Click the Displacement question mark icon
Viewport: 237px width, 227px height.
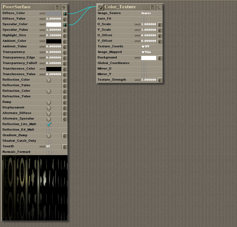[49, 108]
